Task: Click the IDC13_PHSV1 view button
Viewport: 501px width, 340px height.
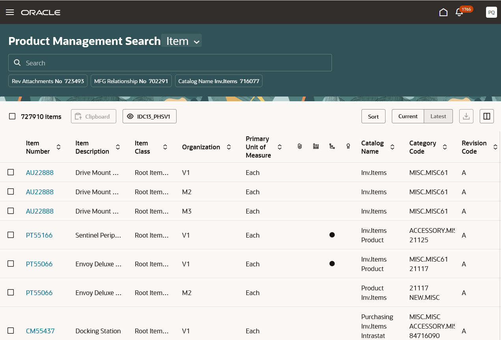Action: click(x=149, y=116)
